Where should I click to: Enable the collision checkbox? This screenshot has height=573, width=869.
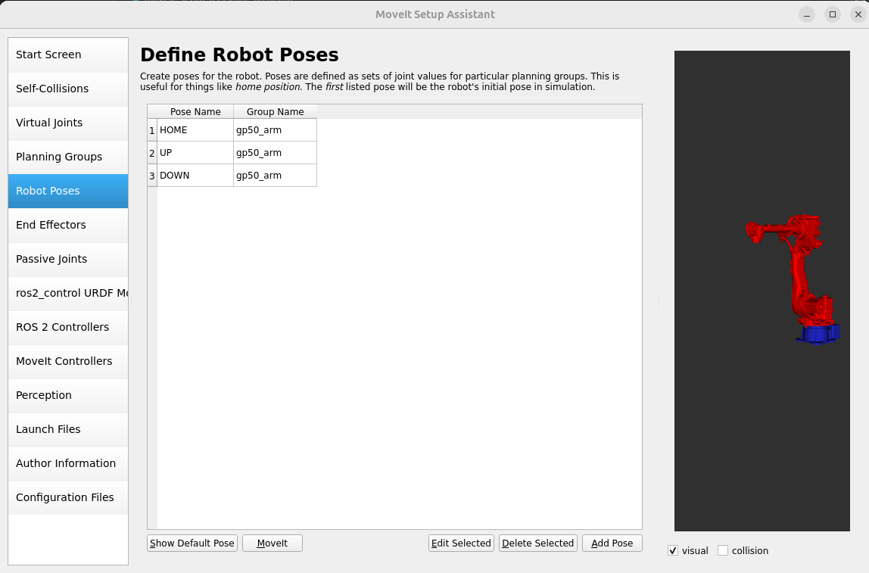click(x=723, y=551)
